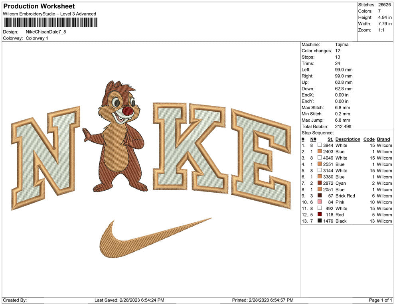Click the Zoom value '1:1'
This screenshot has height=304, width=395.
pos(381,30)
